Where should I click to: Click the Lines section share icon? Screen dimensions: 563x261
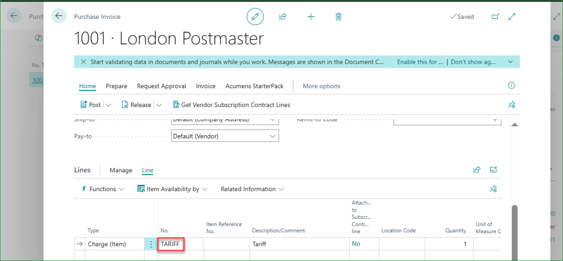coord(477,170)
